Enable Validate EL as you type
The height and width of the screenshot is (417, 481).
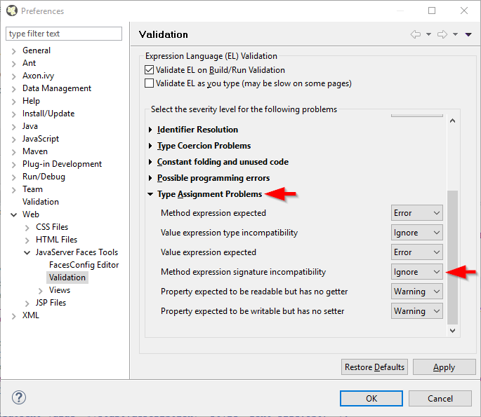(x=149, y=83)
